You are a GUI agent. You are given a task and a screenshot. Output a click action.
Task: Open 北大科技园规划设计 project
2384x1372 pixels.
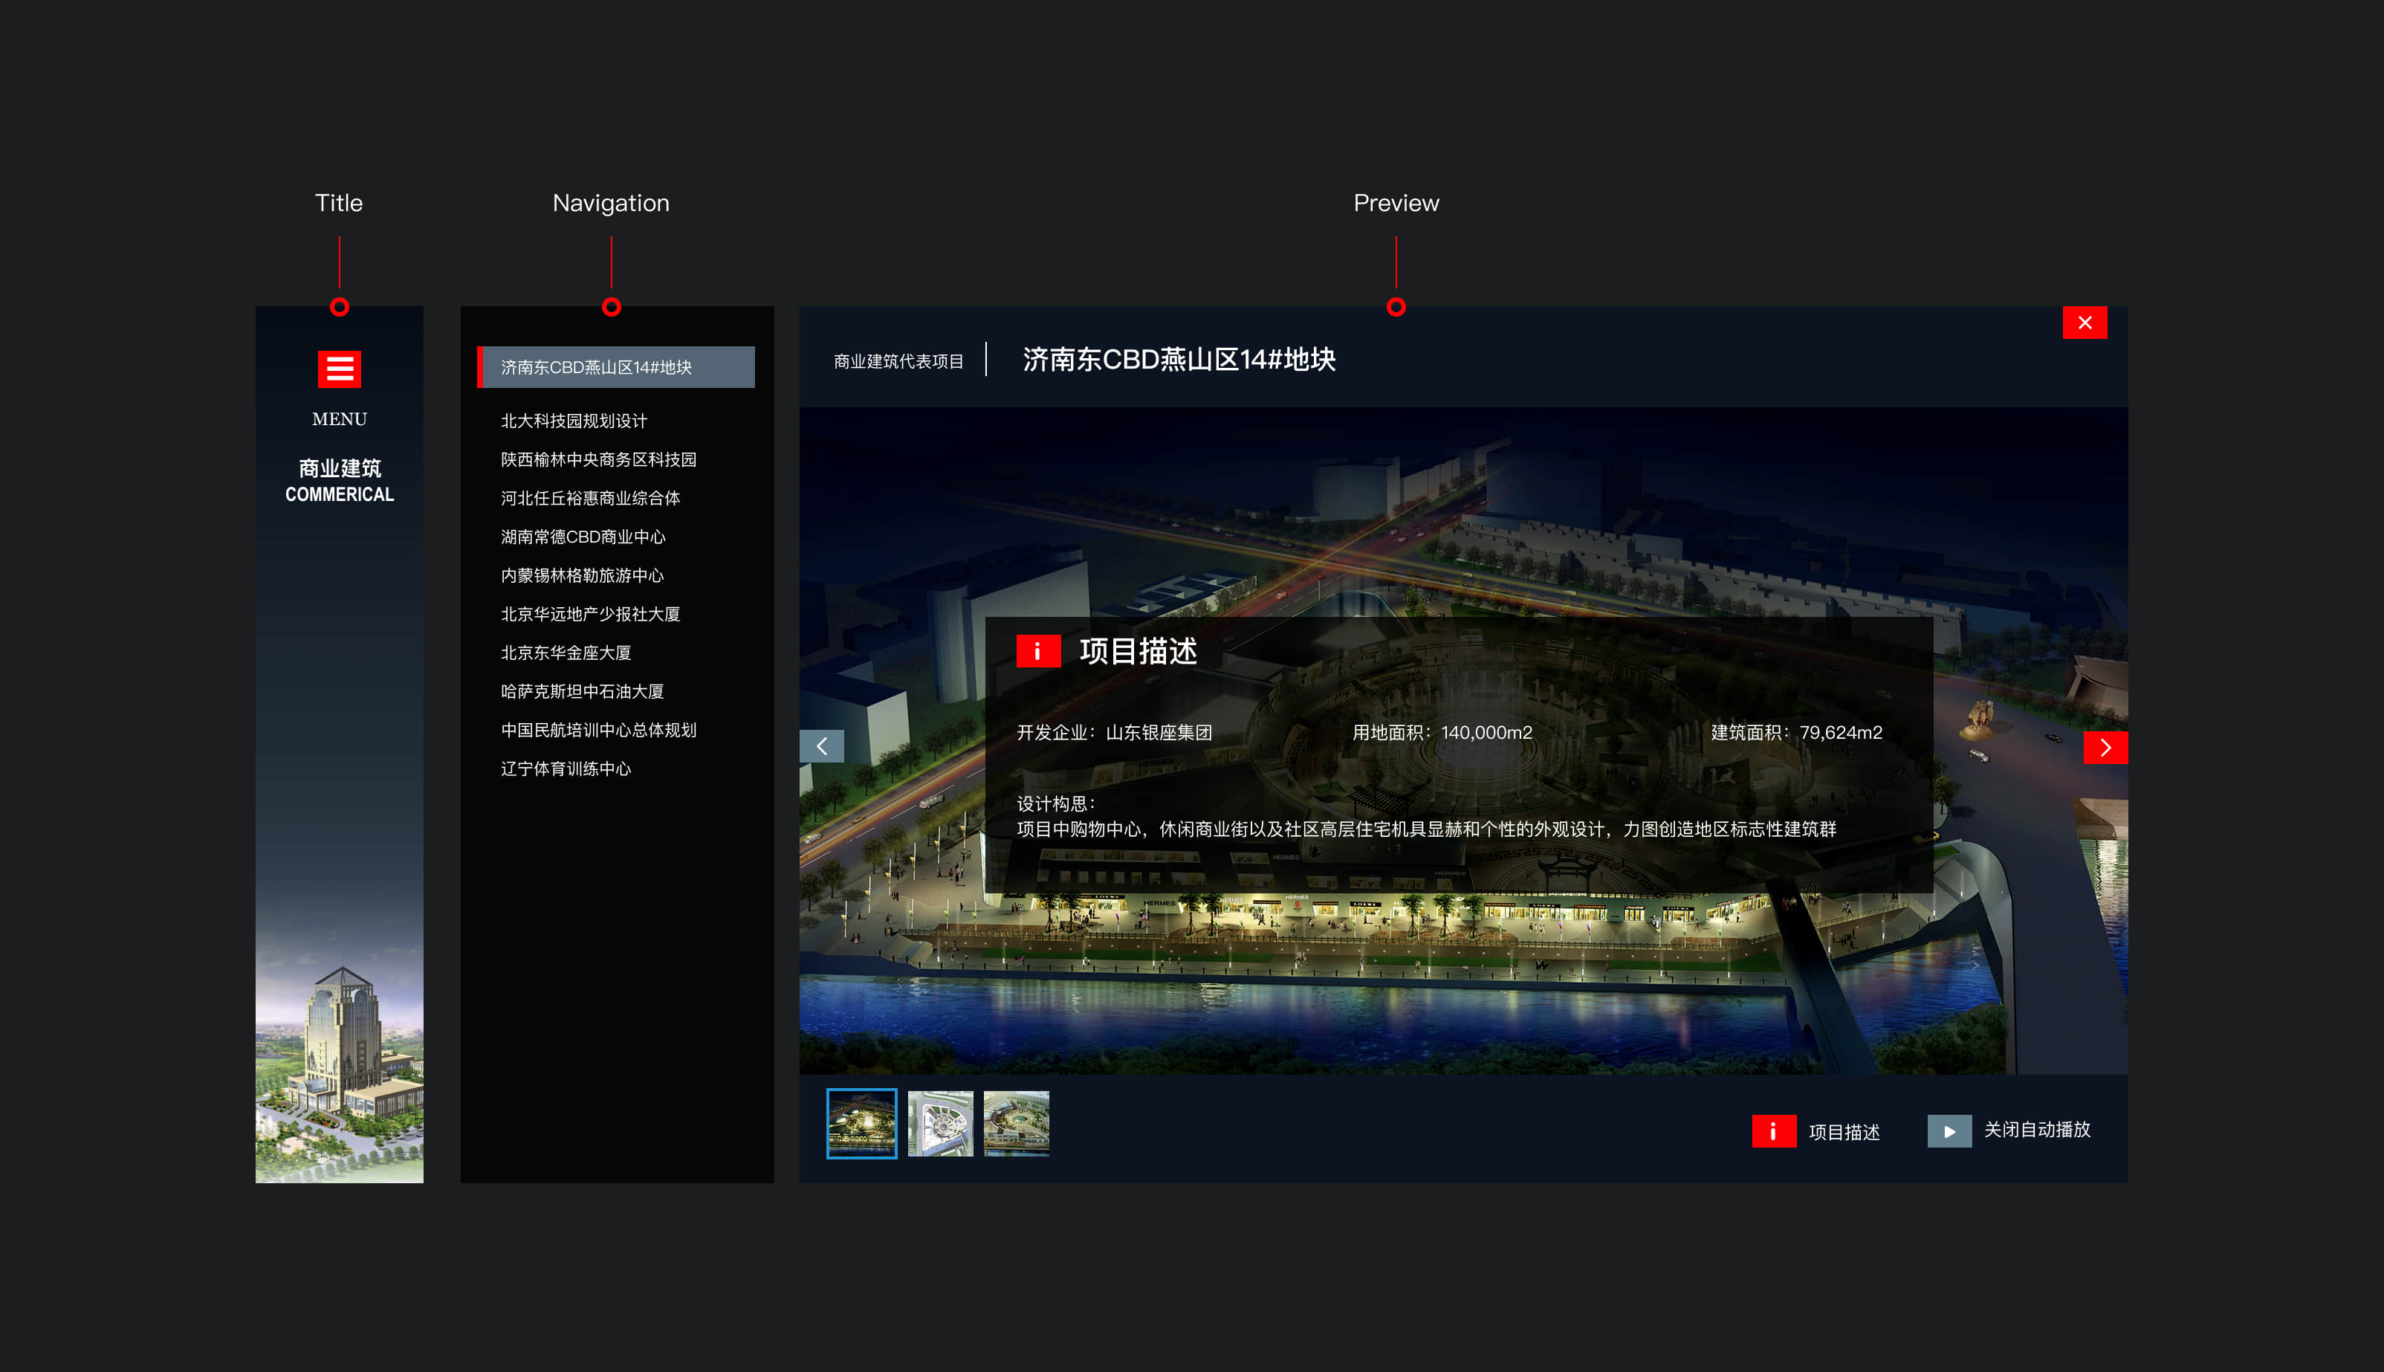pyautogui.click(x=574, y=421)
